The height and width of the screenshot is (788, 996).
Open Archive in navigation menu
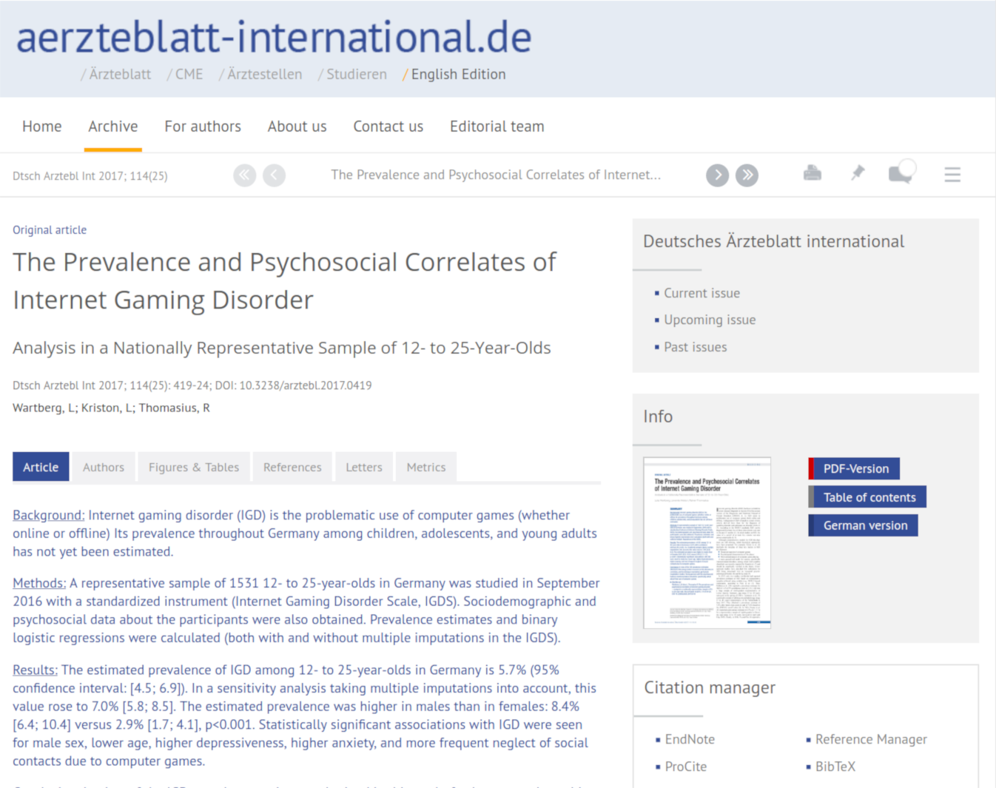[x=113, y=127]
